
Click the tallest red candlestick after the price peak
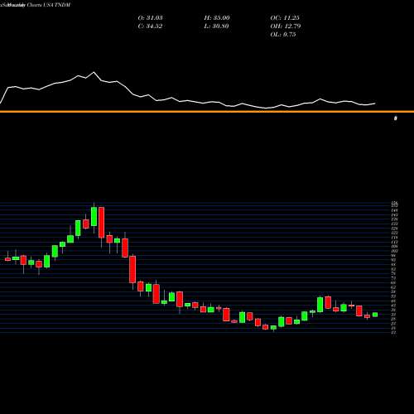pos(102,223)
